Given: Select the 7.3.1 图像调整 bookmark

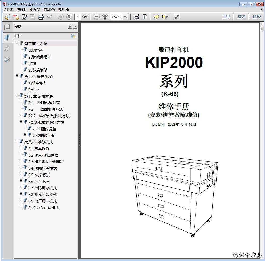Looking at the screenshot, I should [x=44, y=129].
